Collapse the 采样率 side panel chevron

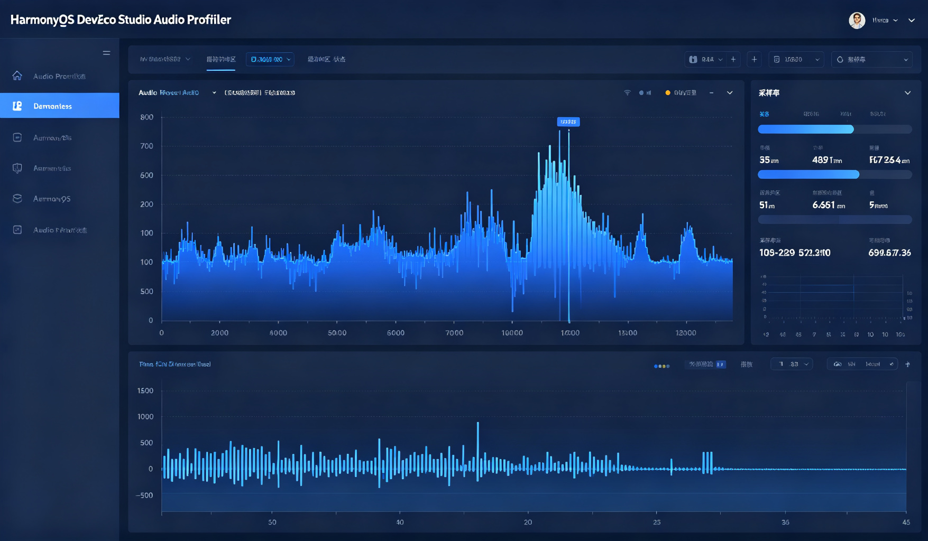click(908, 93)
